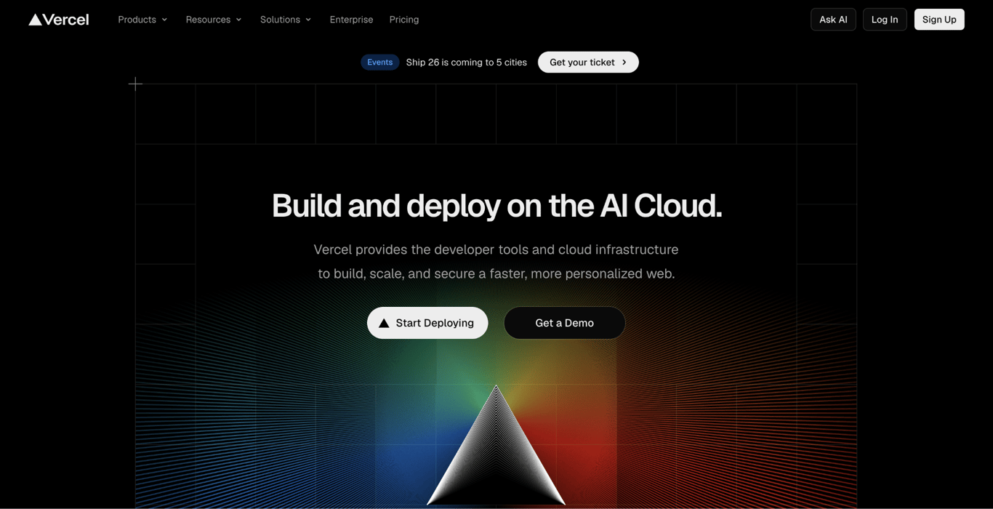Click the 'Vercel provides the developer tools' text line
The height and width of the screenshot is (509, 993).
point(496,249)
